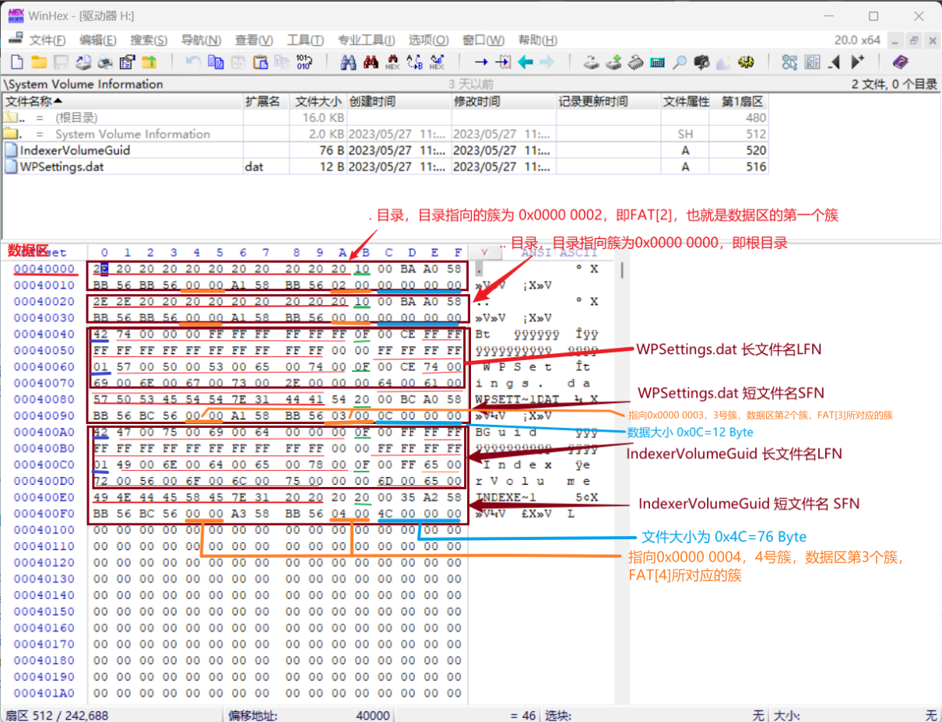Viewport: 942px width, 722px height.
Task: Open the 选项(O) menu
Action: tap(429, 40)
